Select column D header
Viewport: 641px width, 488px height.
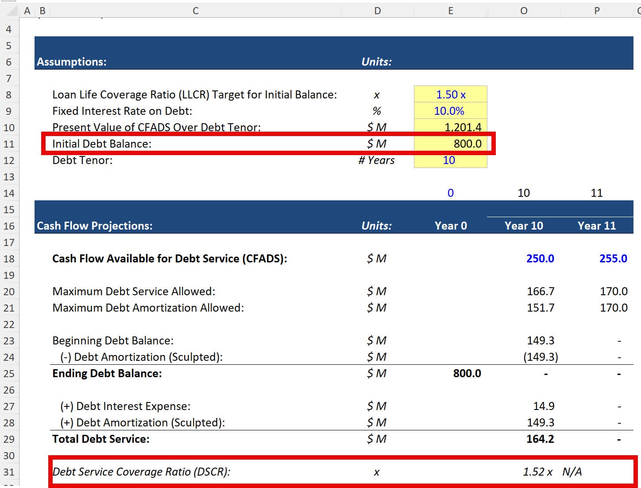[x=377, y=11]
